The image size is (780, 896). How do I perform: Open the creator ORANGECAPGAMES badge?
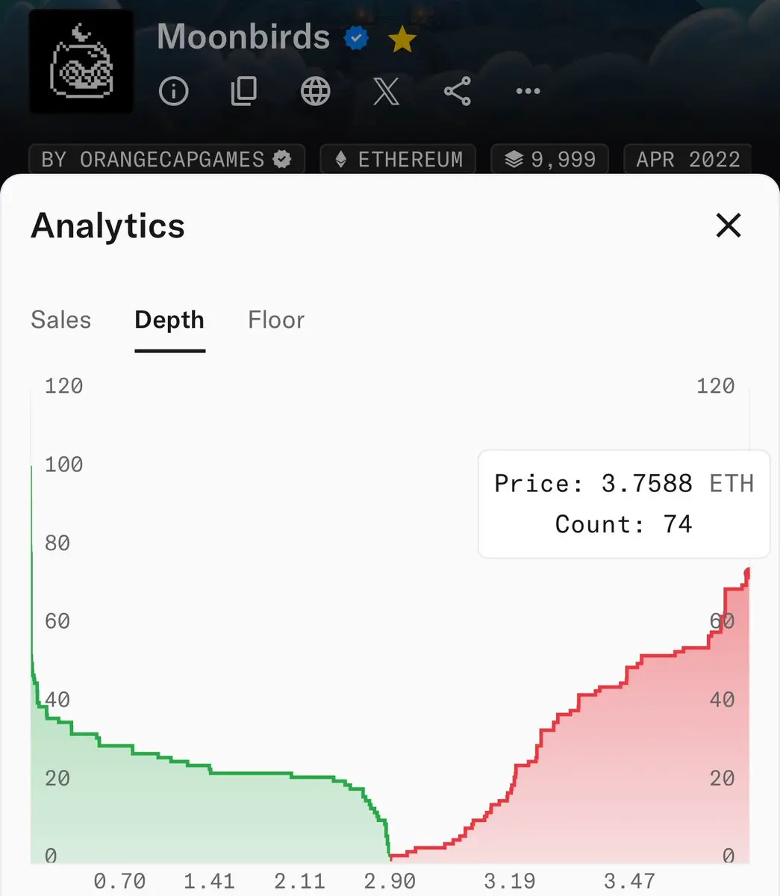tap(166, 159)
